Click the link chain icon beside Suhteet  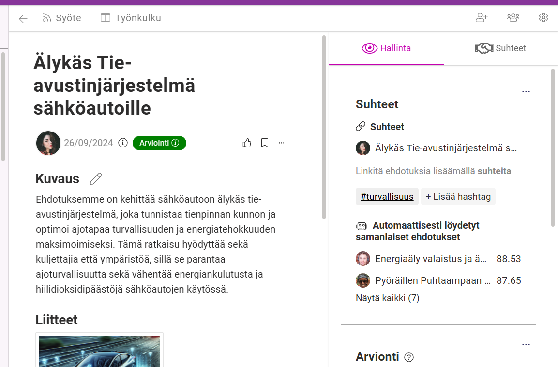(361, 126)
